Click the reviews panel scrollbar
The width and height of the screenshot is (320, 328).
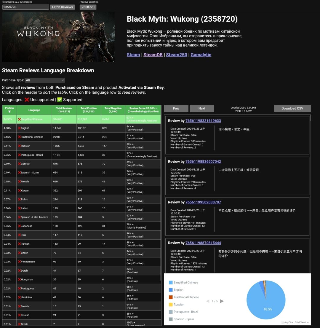310,118
